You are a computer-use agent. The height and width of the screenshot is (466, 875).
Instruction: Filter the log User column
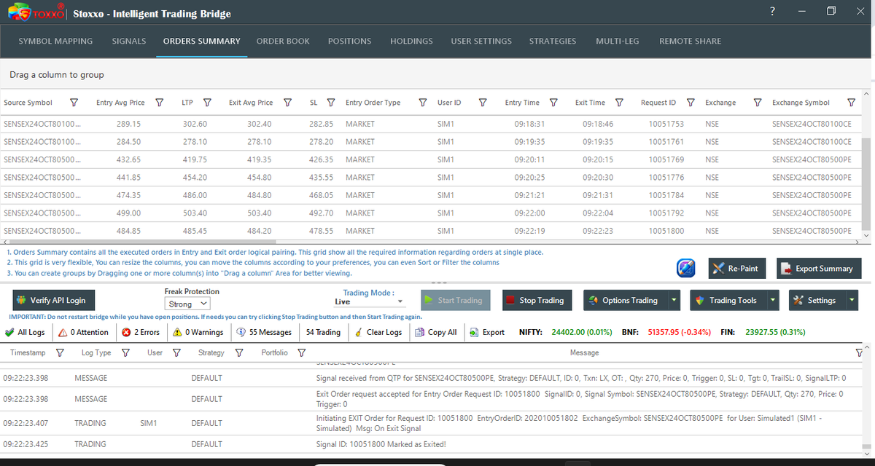coord(176,352)
